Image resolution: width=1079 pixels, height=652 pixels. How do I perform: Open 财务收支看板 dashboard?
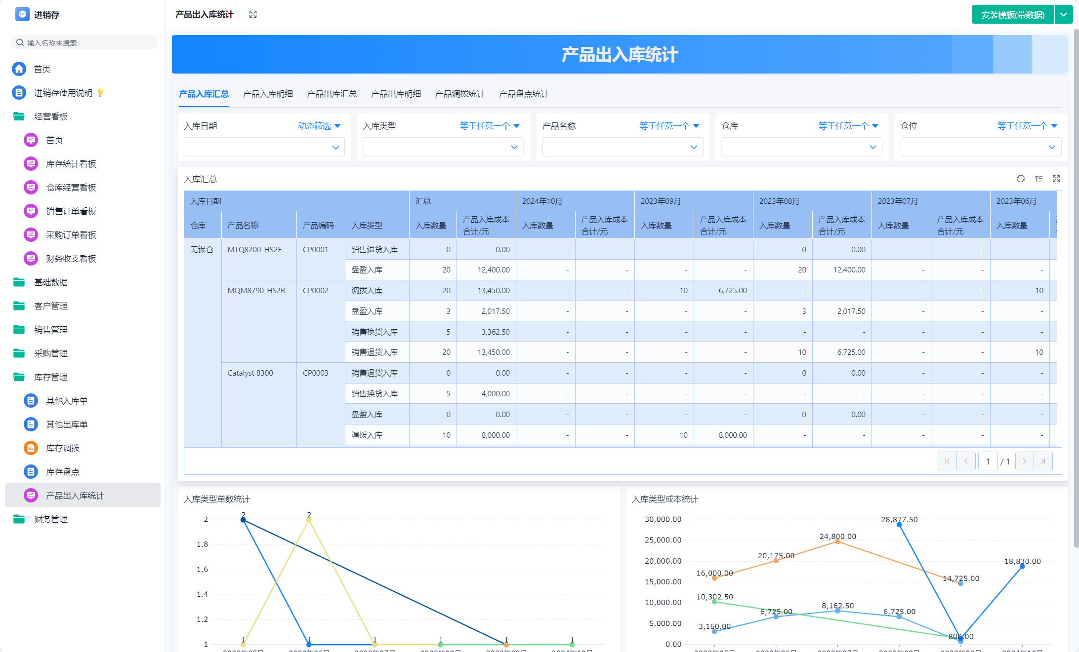(x=71, y=259)
